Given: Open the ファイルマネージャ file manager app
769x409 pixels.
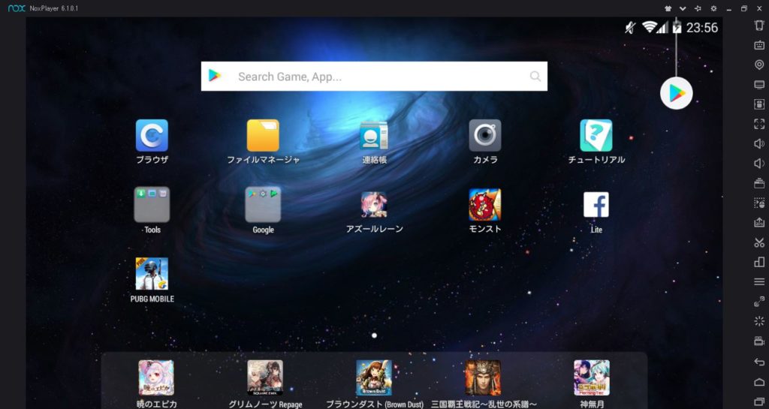Looking at the screenshot, I should [x=263, y=136].
